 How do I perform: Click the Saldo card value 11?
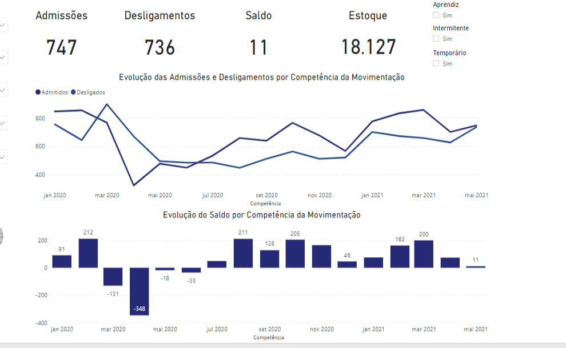point(258,47)
